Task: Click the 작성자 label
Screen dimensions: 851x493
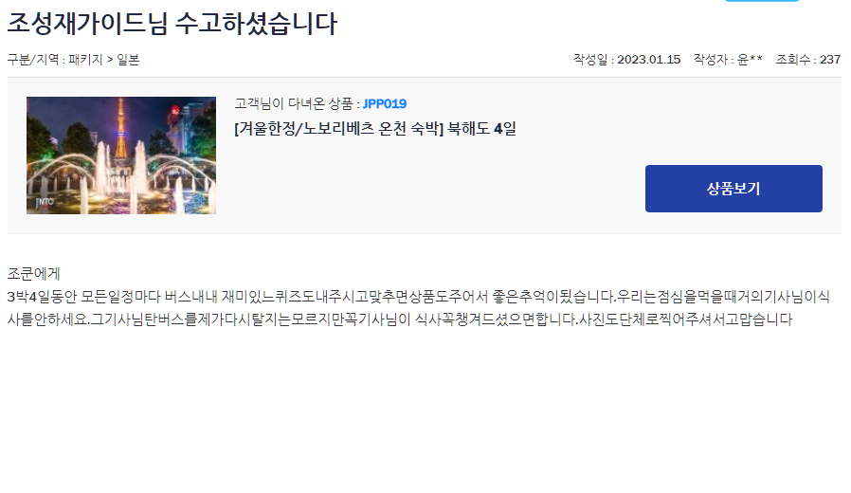Action: [711, 60]
